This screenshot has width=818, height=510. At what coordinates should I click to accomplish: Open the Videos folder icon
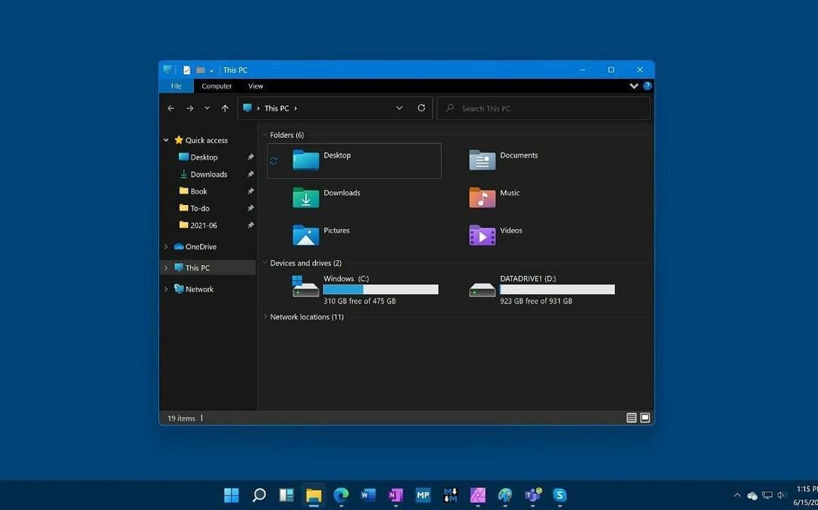(x=482, y=235)
